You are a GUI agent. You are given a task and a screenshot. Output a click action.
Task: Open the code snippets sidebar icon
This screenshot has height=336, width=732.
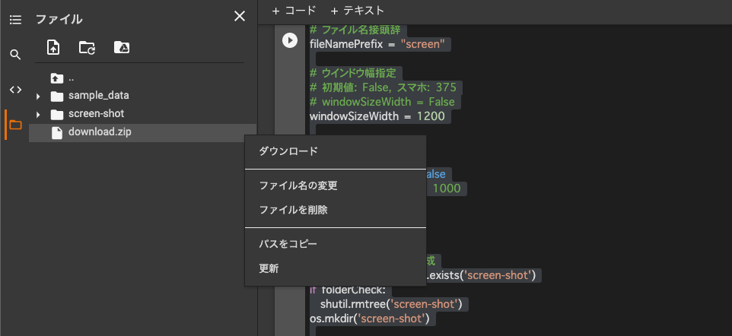15,90
